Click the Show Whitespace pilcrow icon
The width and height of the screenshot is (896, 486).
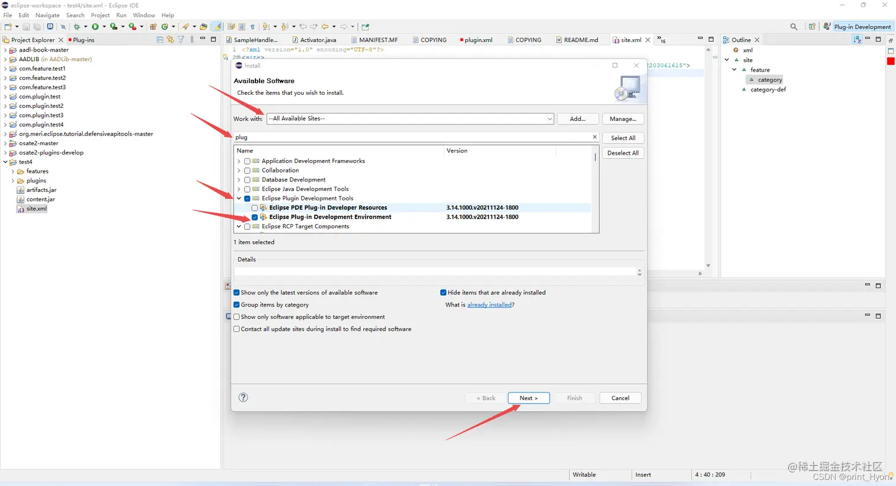[252, 27]
